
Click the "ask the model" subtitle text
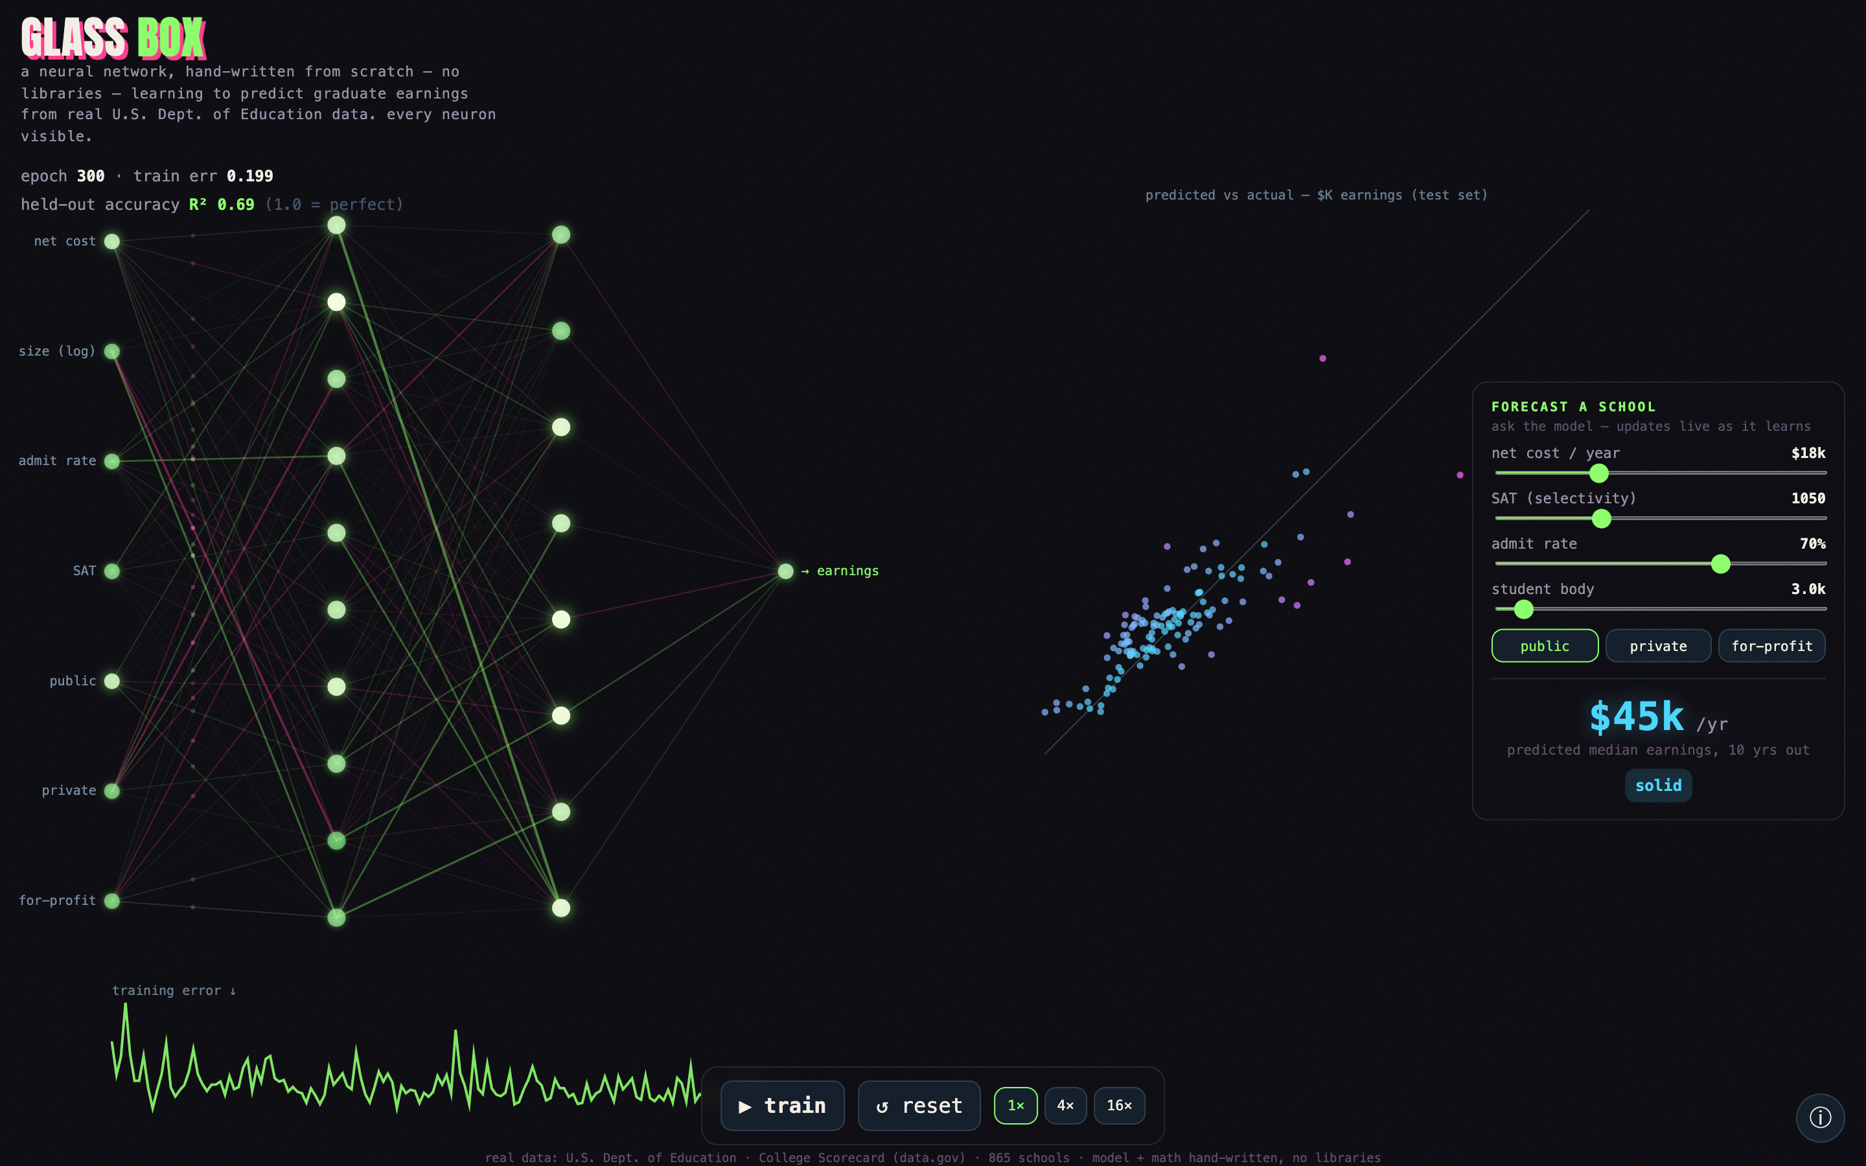tap(1650, 426)
